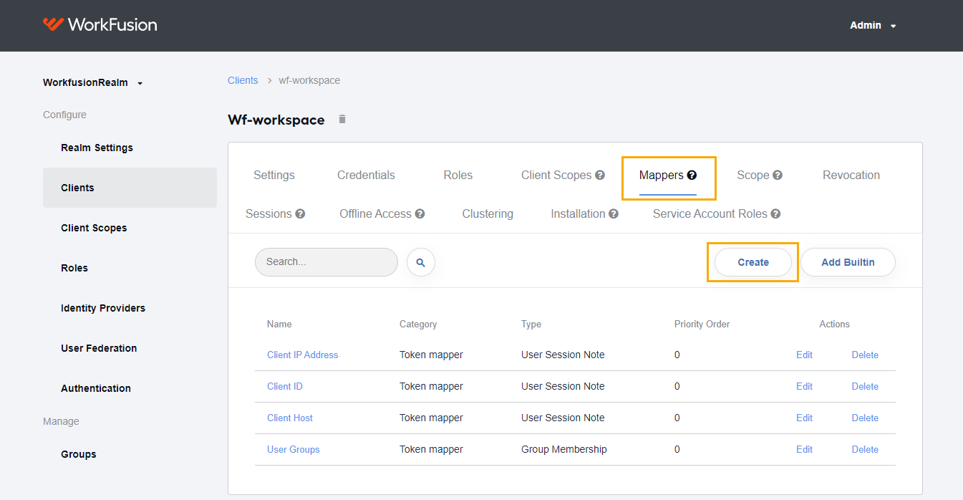Screen dimensions: 963x500
Task: Select the Mappers tab
Action: click(x=662, y=175)
